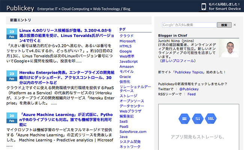Open the Azure Machine Learning article headline
The height and width of the screenshot is (150, 244).
(66, 119)
